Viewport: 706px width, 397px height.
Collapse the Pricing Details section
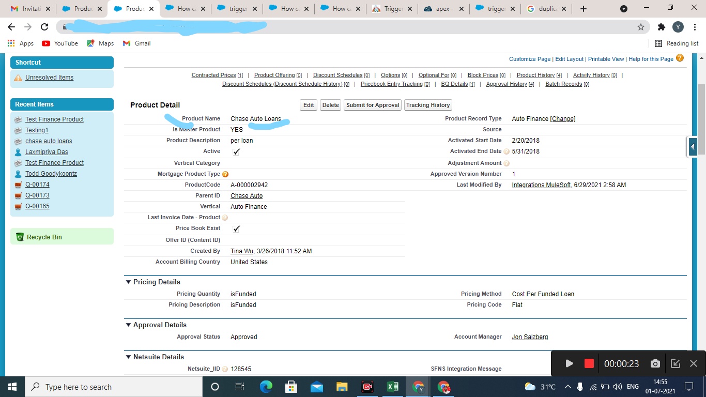pyautogui.click(x=129, y=282)
